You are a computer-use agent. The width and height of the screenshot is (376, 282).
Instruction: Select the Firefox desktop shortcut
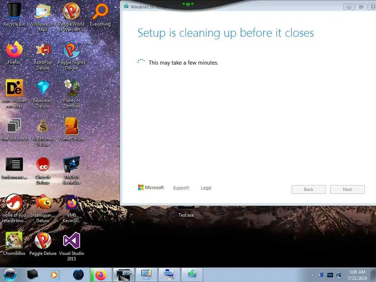tap(14, 53)
